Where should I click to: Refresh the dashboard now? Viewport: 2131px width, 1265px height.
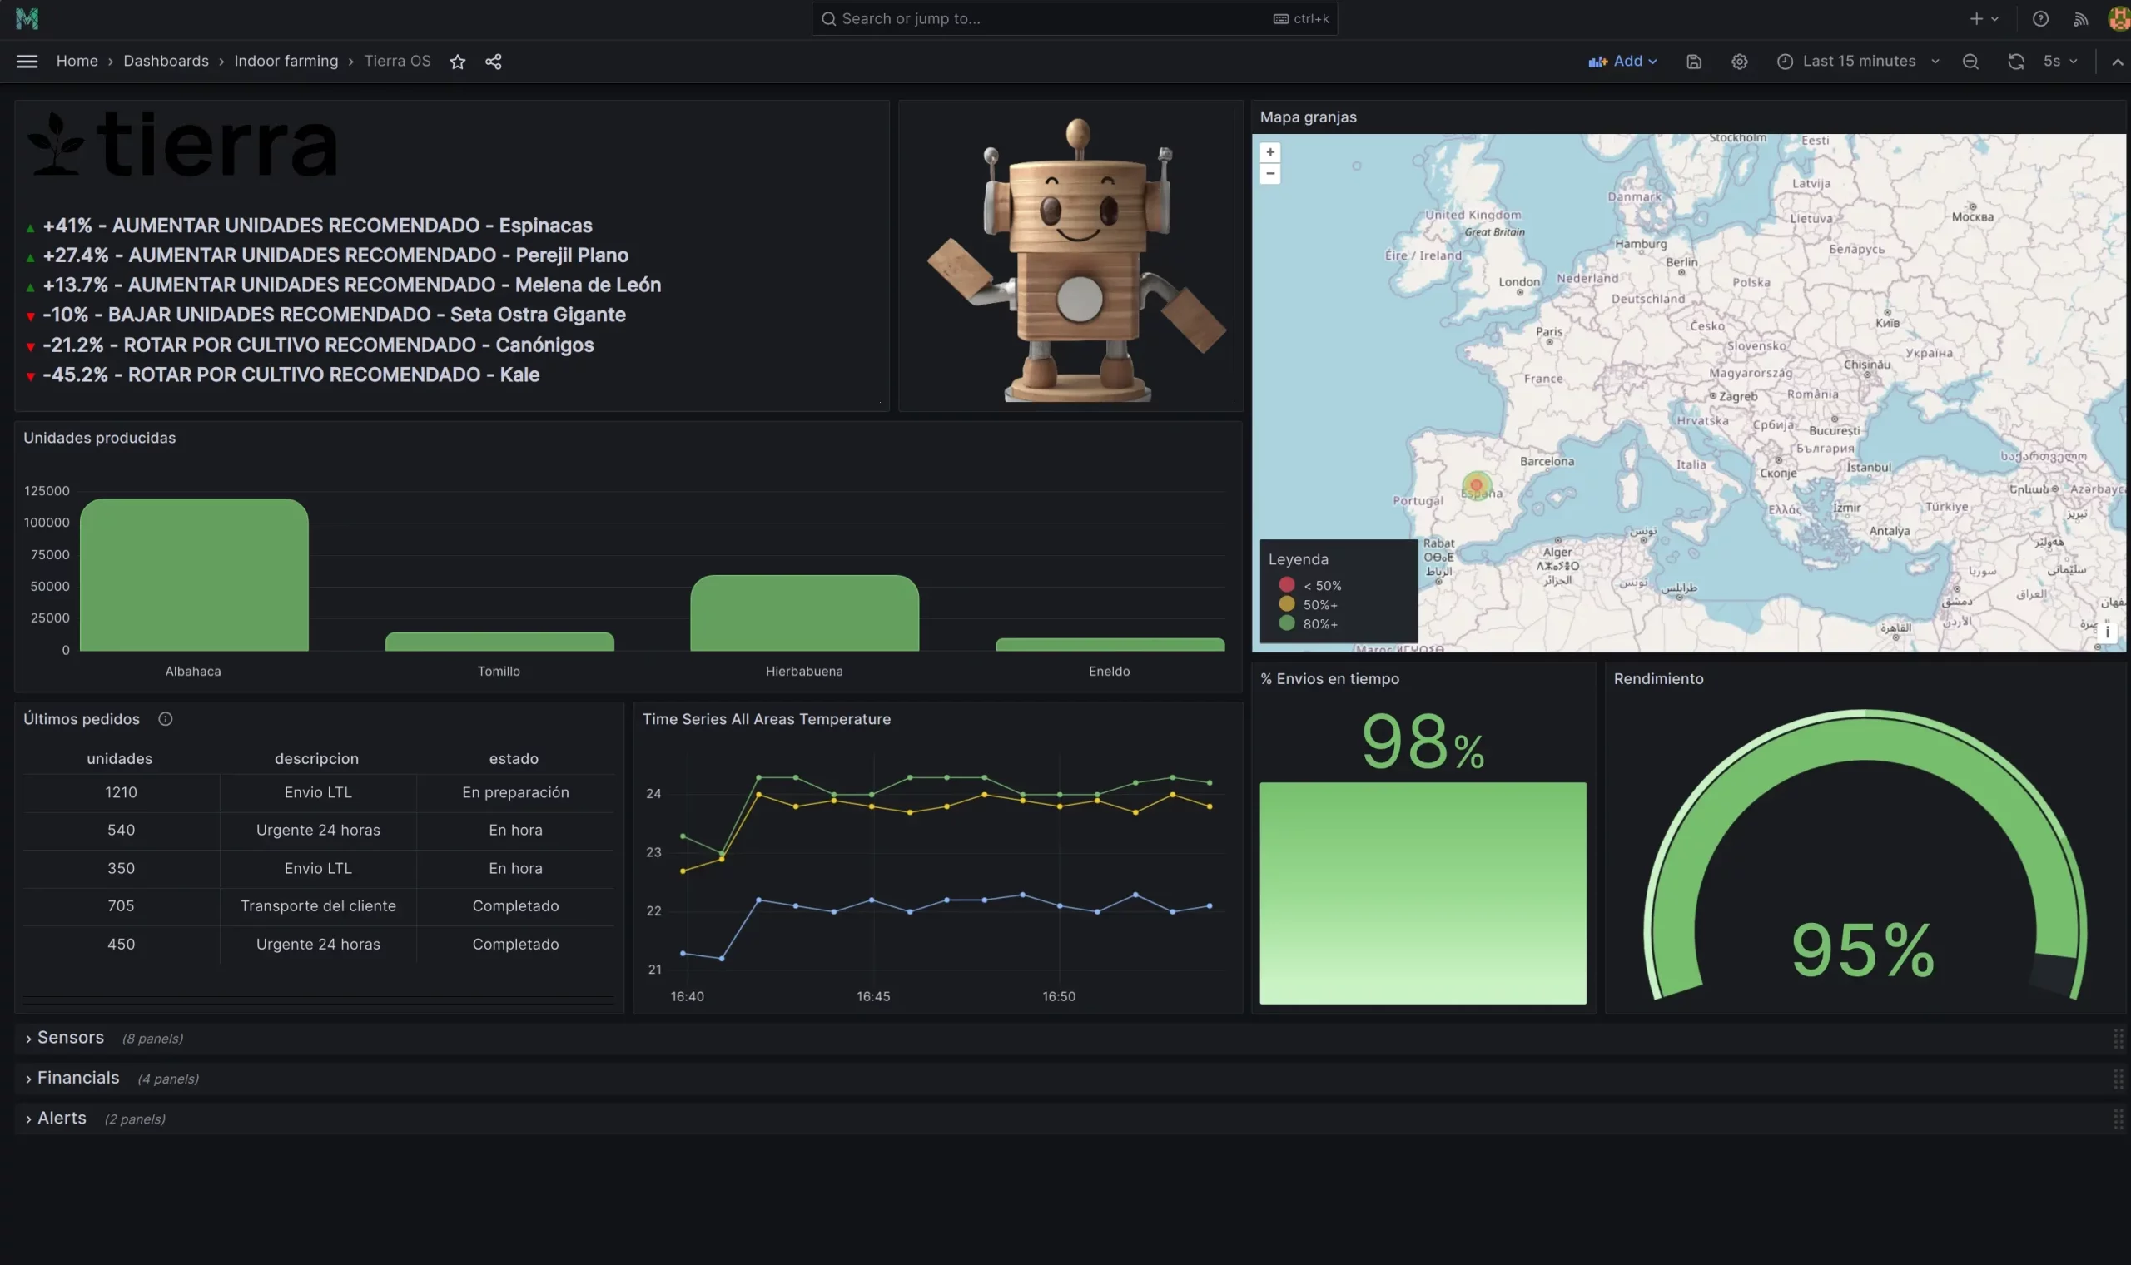pyautogui.click(x=2015, y=62)
